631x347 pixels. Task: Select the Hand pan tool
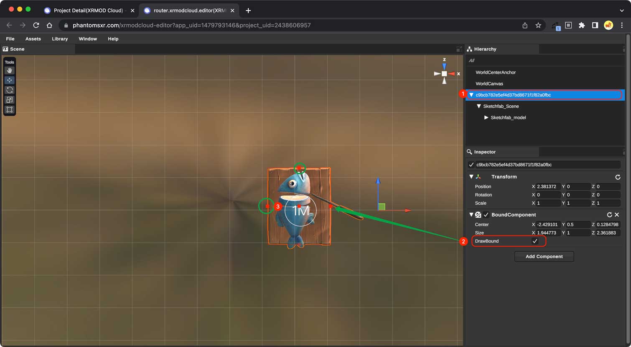pos(10,70)
